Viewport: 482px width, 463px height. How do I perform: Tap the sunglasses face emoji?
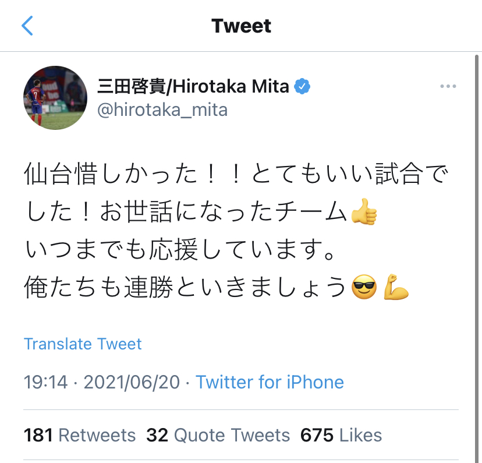click(x=364, y=288)
